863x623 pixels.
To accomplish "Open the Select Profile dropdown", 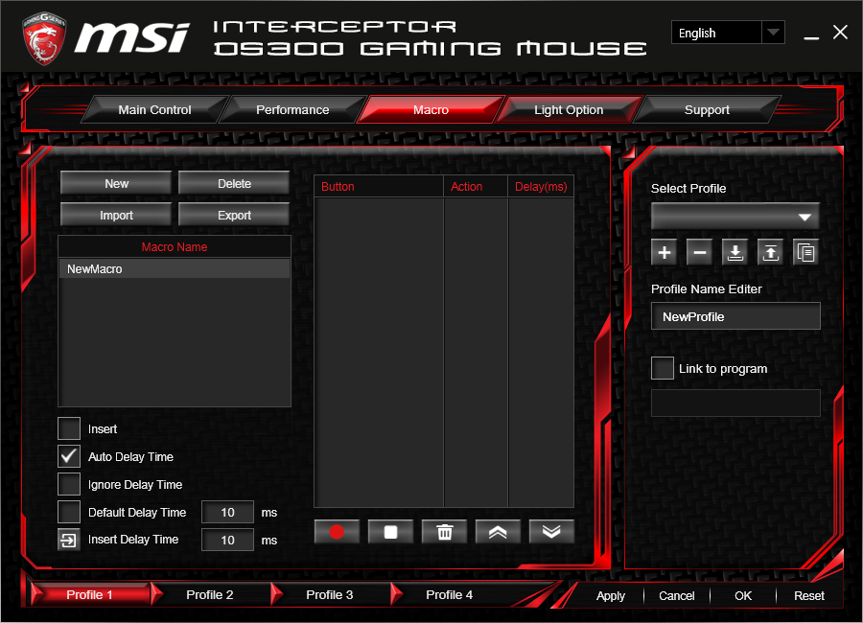I will click(x=735, y=217).
